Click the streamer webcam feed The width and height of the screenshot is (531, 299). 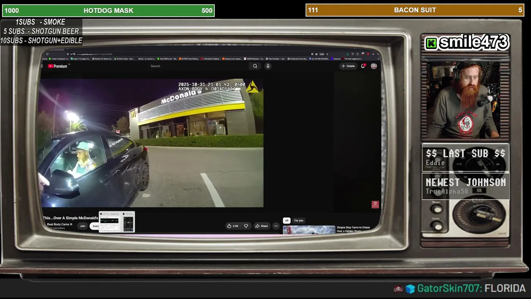[464, 100]
